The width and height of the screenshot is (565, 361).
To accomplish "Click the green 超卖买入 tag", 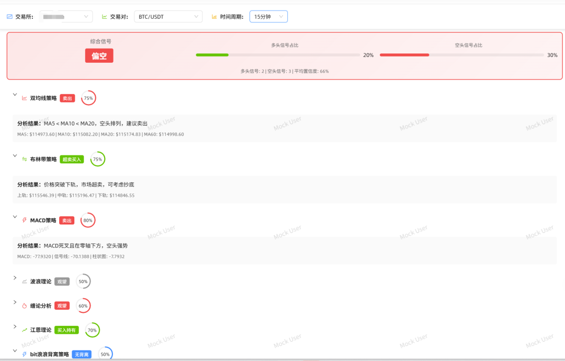I will coord(72,160).
